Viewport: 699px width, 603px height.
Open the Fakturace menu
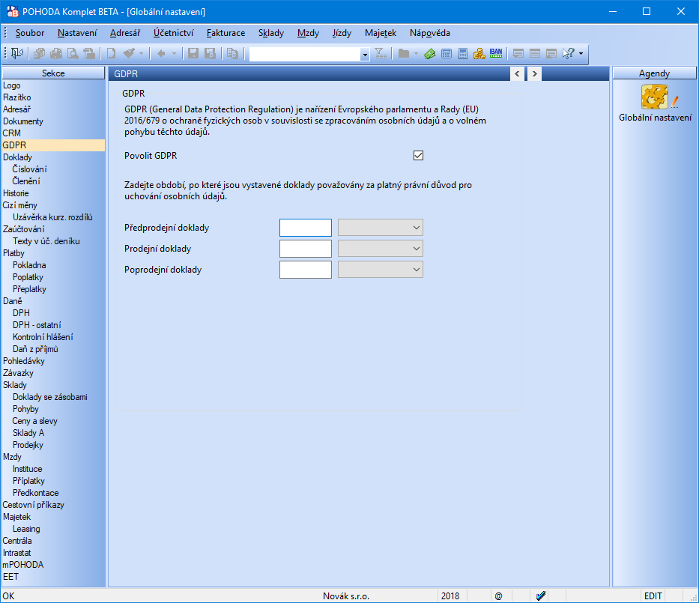coord(226,33)
